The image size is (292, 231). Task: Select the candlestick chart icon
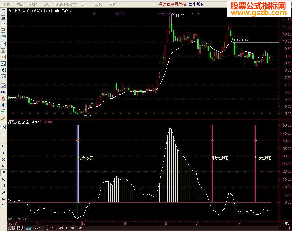pyautogui.click(x=3, y=30)
